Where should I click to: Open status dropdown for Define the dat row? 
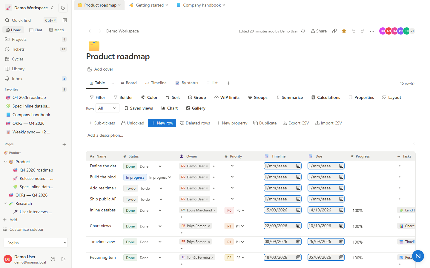tap(151, 166)
